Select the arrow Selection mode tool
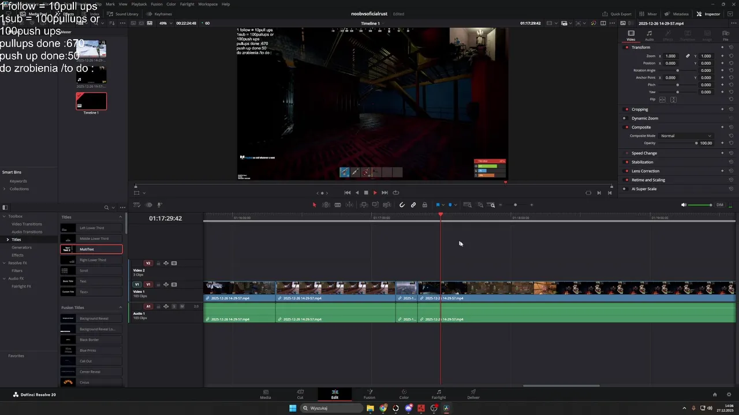Image resolution: width=739 pixels, height=415 pixels. click(314, 205)
